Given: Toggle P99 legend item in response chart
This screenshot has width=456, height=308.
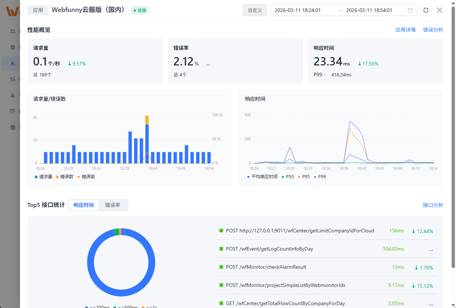Looking at the screenshot, I should (x=319, y=177).
